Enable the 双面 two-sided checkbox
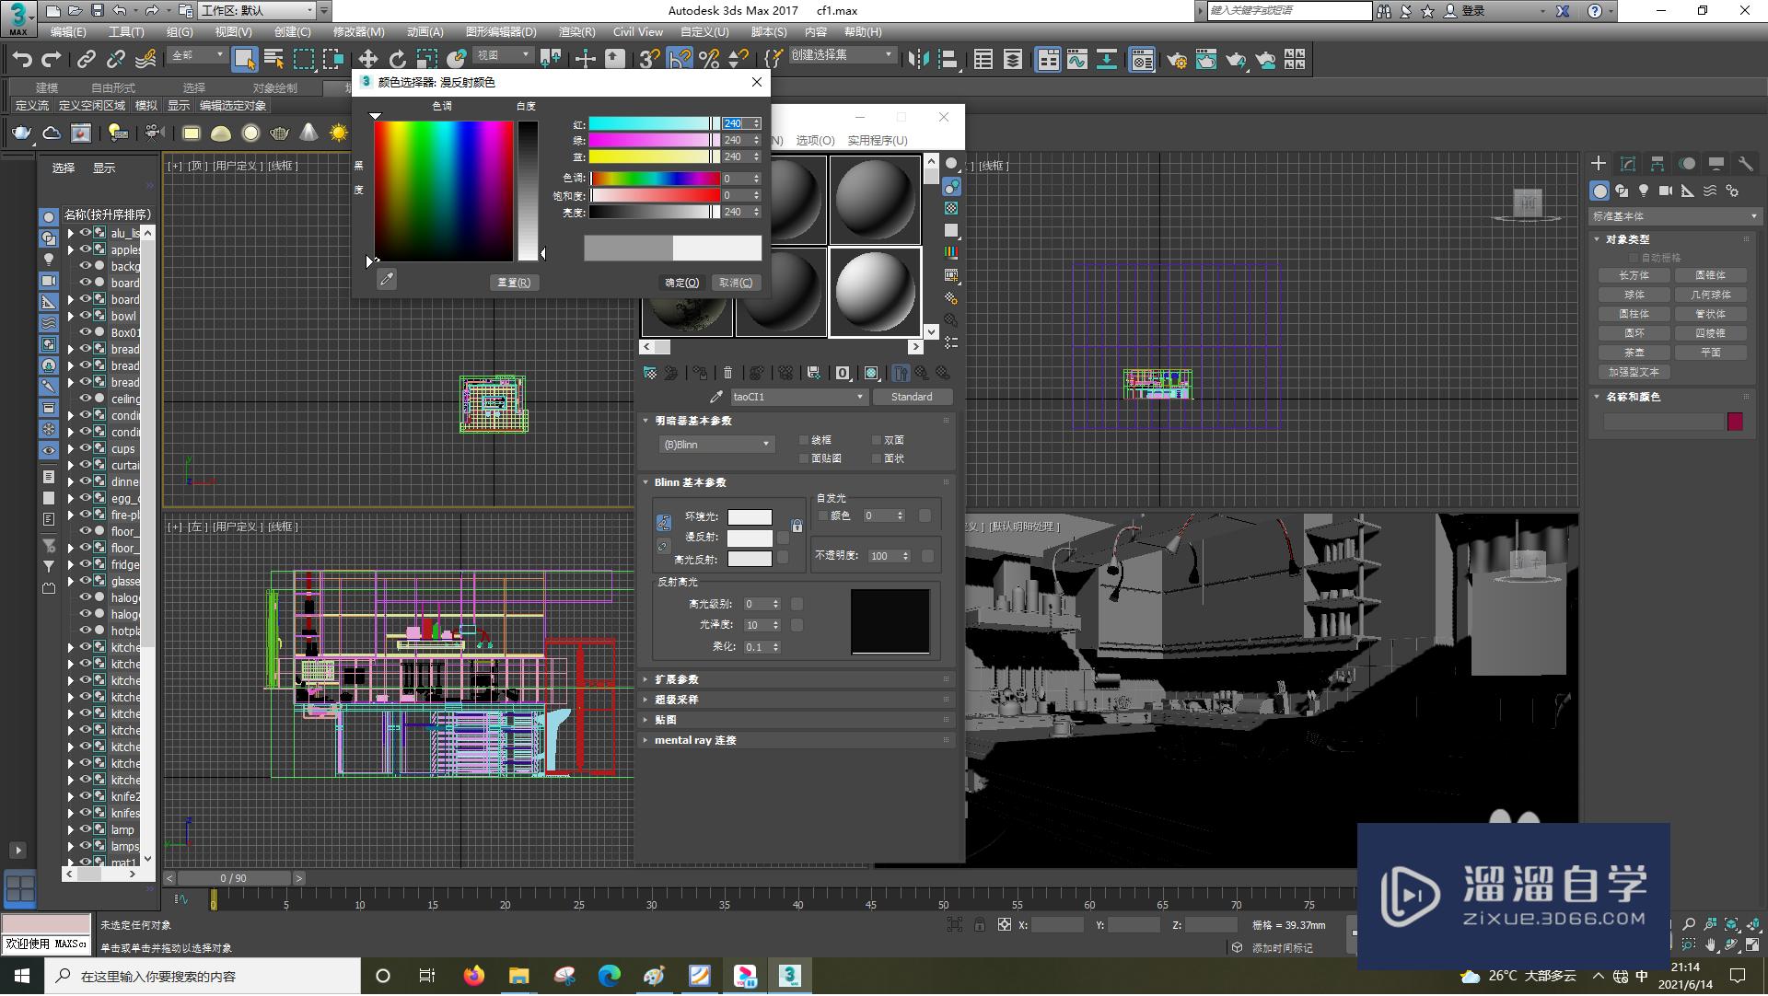This screenshot has width=1768, height=996. 877,440
